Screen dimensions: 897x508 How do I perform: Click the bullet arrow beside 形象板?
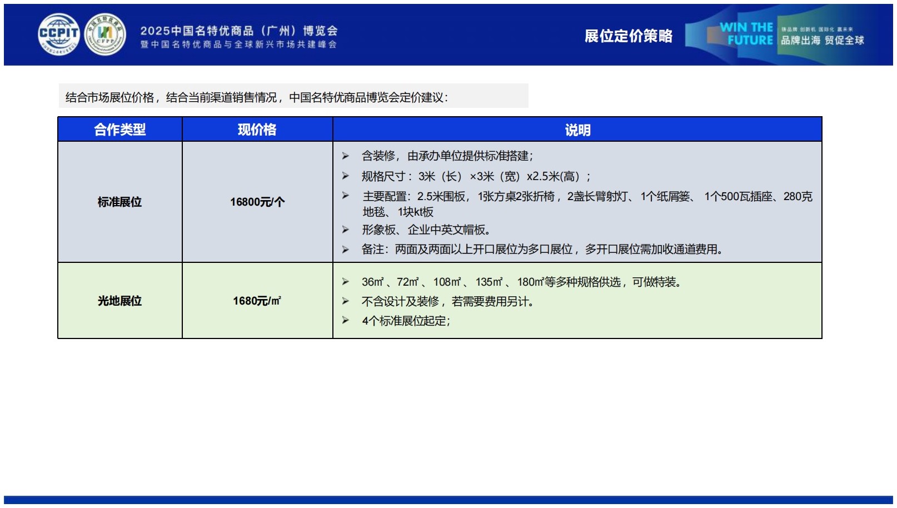[x=345, y=230]
